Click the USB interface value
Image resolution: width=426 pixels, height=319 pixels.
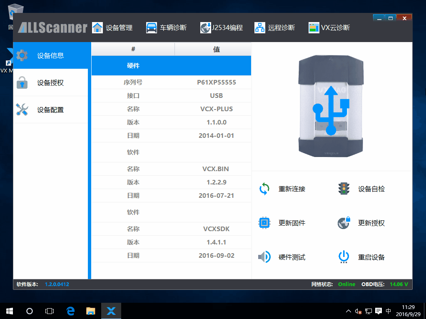click(217, 96)
